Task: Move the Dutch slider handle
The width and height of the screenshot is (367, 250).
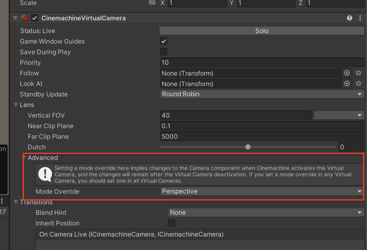Action: [248, 147]
